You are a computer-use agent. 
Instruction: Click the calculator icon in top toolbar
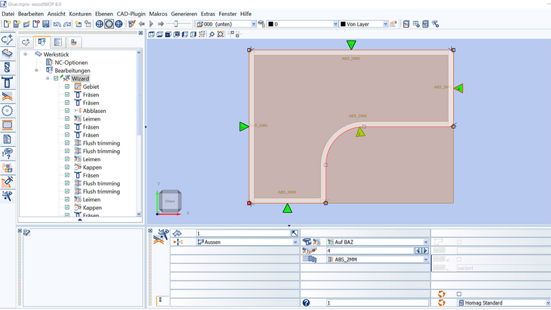tap(426, 24)
